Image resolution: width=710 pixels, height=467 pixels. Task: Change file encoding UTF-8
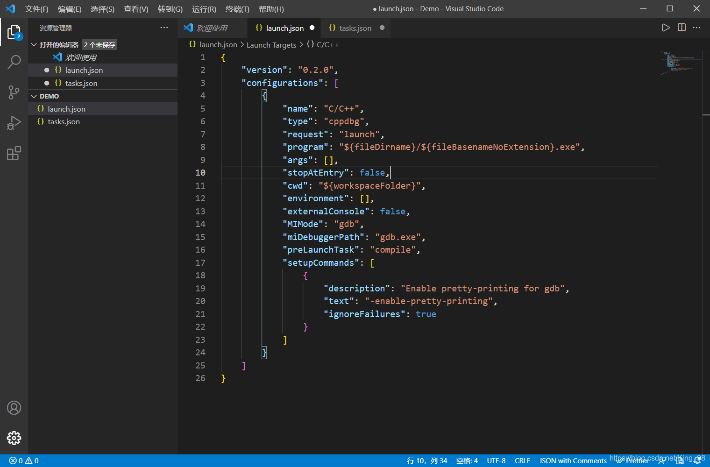496,460
